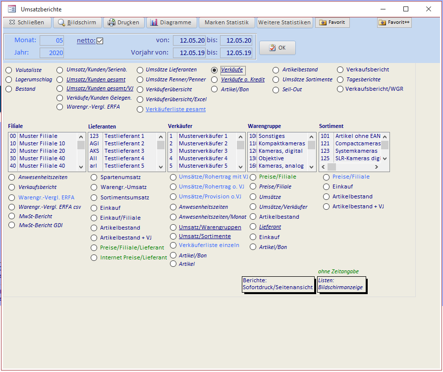Choose the Tagesberichte option
The height and width of the screenshot is (372, 443).
340,80
